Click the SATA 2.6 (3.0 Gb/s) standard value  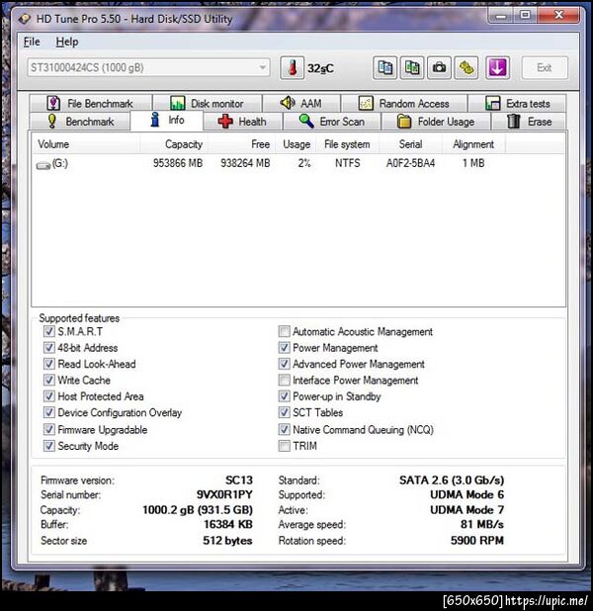pyautogui.click(x=452, y=480)
